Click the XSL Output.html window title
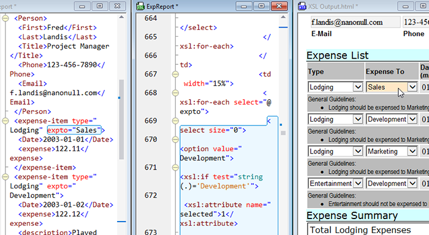Viewport: 429px width, 235px height. [333, 7]
